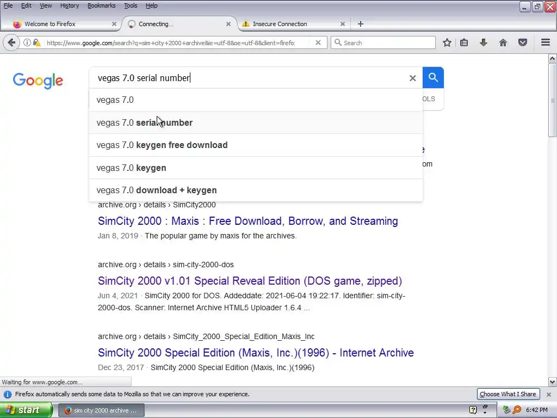Viewport: 557px width, 418px height.
Task: Click into the Google search text field
Action: click(x=249, y=78)
